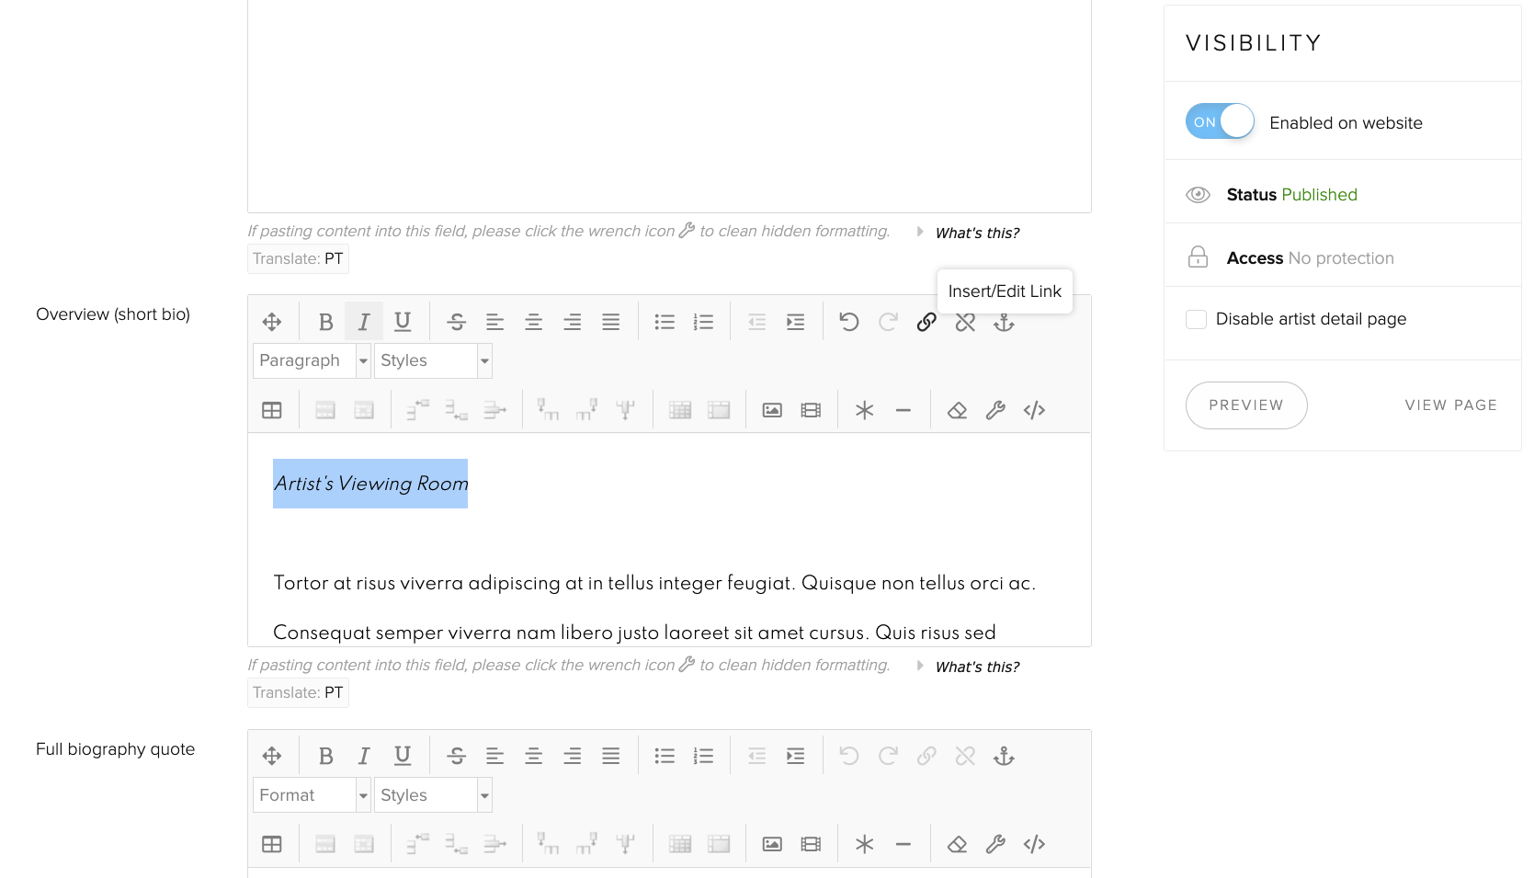The width and height of the screenshot is (1534, 878).
Task: Toggle bold in Overview editor toolbar
Action: 325,322
